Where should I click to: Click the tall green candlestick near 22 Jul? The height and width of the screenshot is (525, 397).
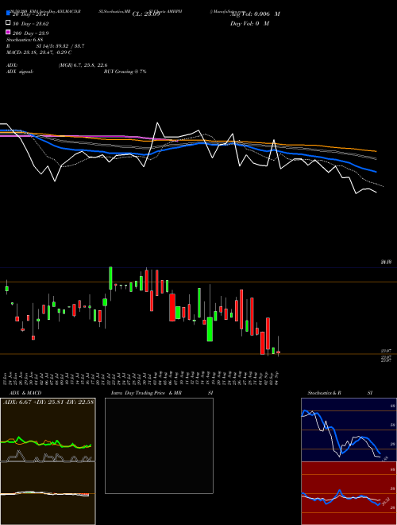click(110, 278)
